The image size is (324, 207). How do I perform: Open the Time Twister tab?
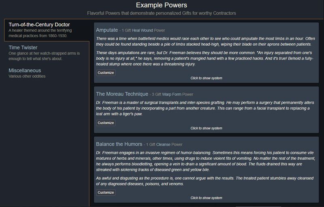(47, 53)
